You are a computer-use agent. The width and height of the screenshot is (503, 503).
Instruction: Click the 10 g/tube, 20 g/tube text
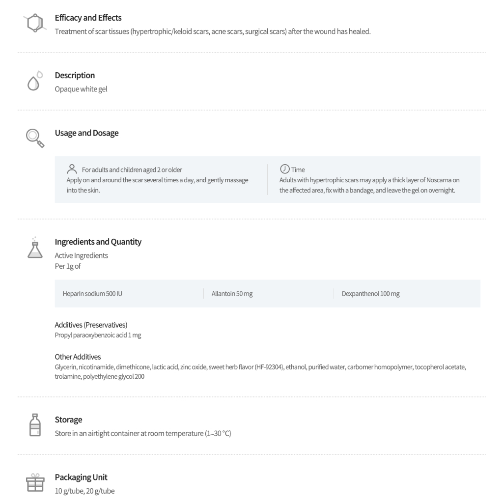(84, 491)
